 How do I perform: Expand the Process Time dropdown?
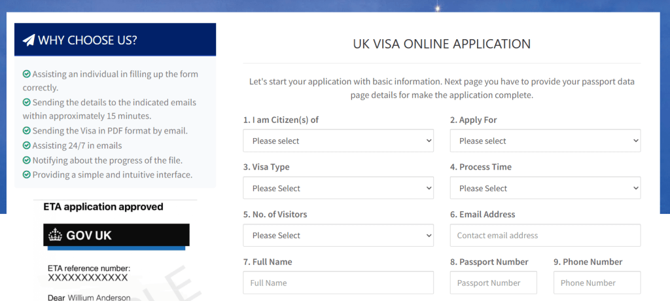[545, 188]
